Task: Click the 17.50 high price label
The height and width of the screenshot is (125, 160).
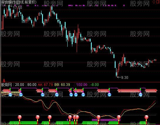Action: click(17, 7)
